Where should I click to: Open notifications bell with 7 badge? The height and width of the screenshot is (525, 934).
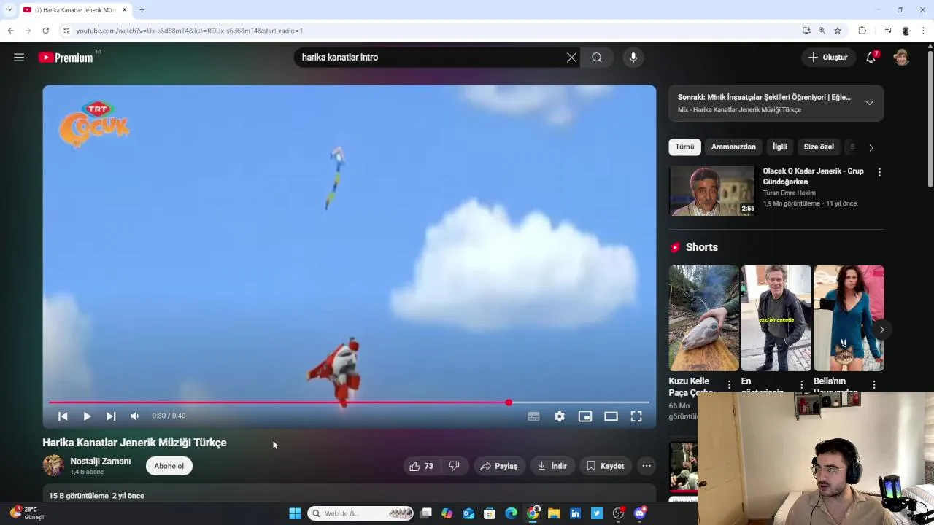[x=871, y=57]
